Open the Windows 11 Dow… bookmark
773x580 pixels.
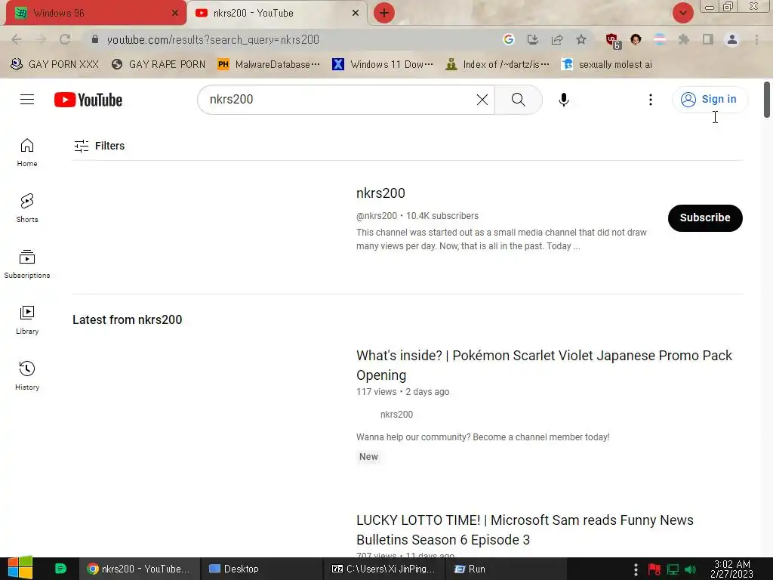[383, 65]
